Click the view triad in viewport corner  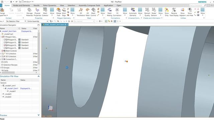(50, 108)
